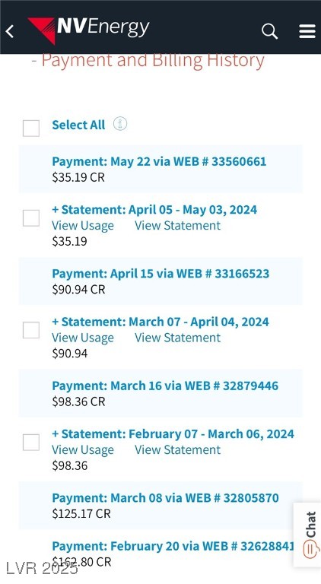View Statement for February 07 - March 06
Viewport: 321px width, 584px height.
pyautogui.click(x=178, y=450)
